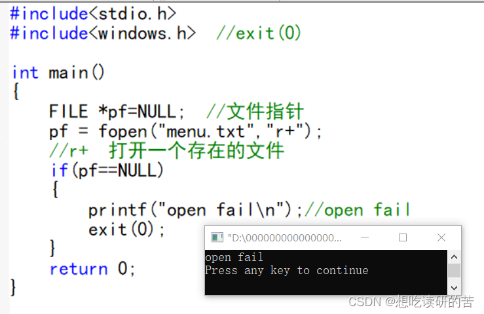484x314 pixels.
Task: Maximize the console output window
Action: 403,237
